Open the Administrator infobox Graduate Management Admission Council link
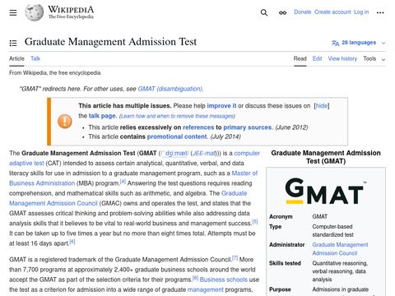395x296 pixels. (x=340, y=249)
